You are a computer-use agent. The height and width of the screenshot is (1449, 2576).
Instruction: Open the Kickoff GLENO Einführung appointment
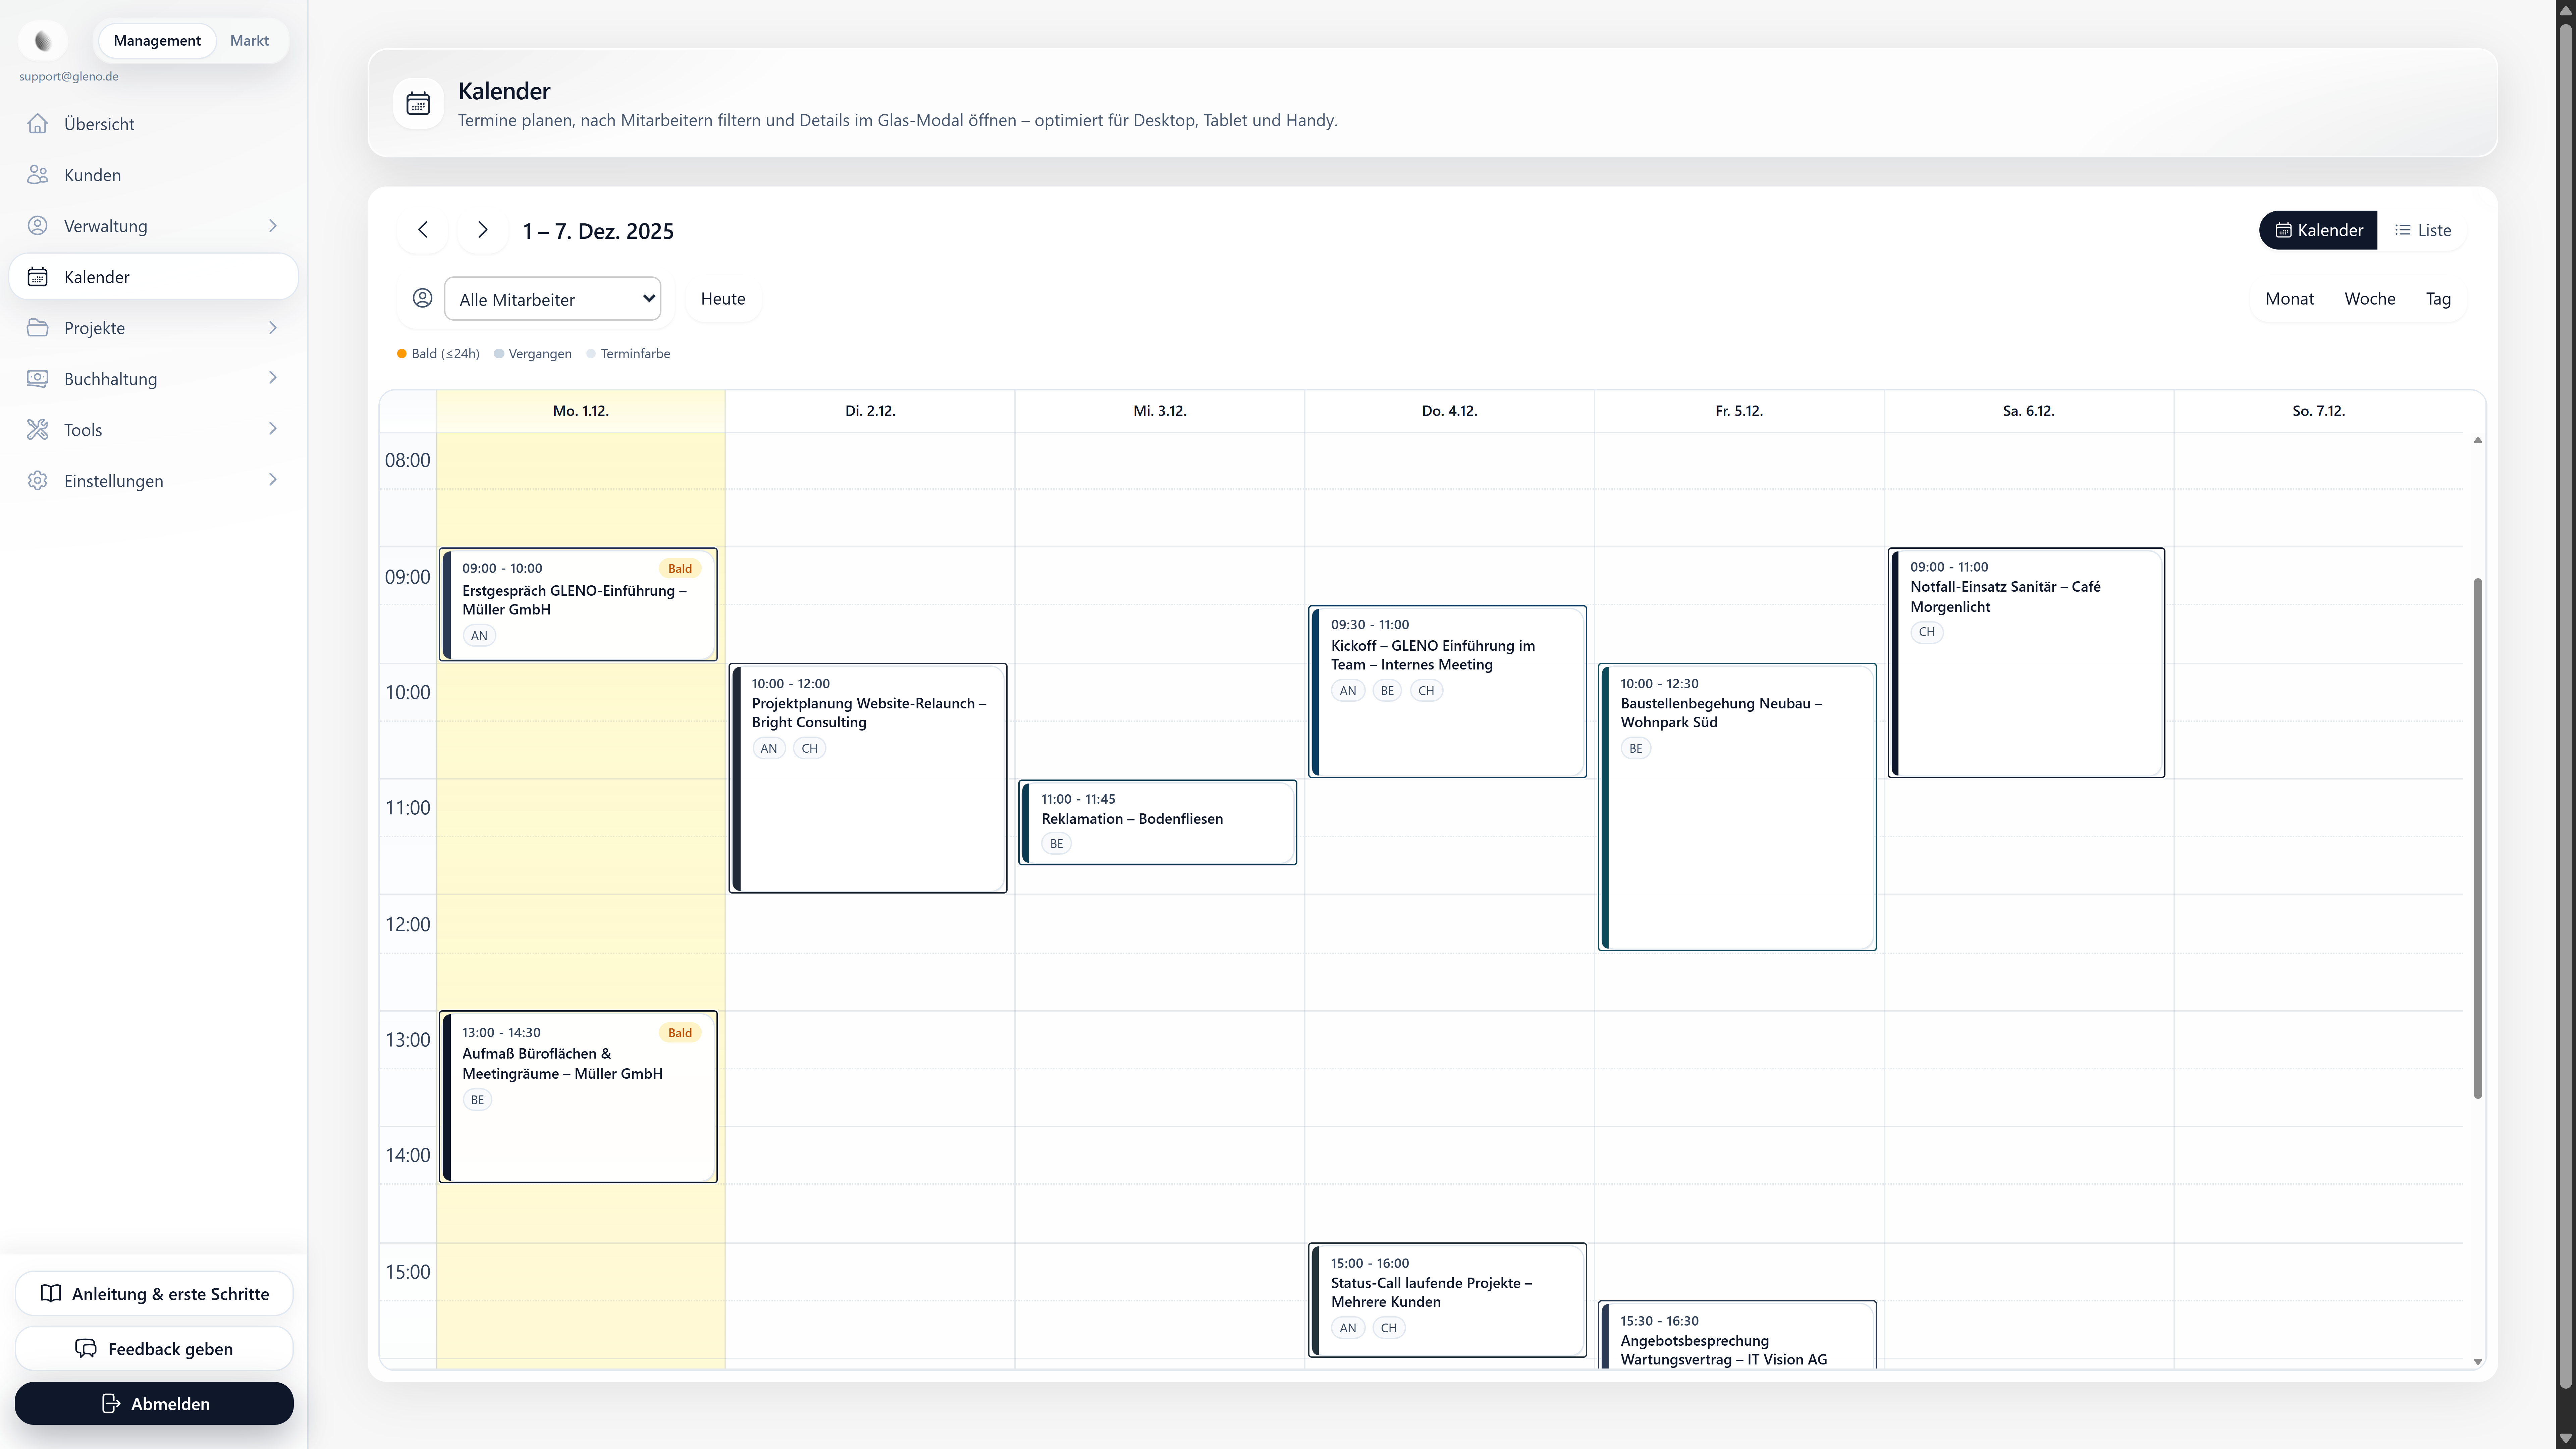(x=1447, y=690)
